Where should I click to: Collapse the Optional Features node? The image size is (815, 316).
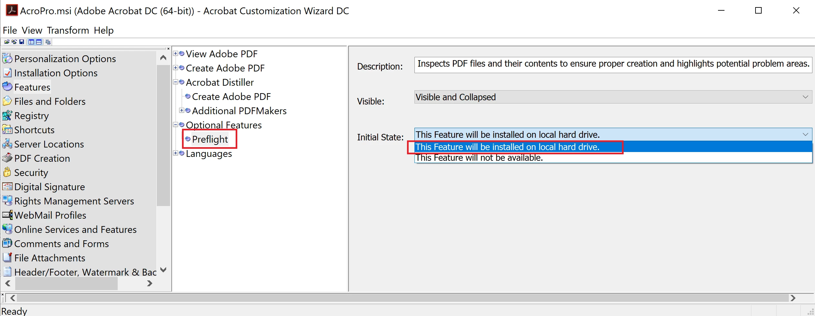pos(176,125)
